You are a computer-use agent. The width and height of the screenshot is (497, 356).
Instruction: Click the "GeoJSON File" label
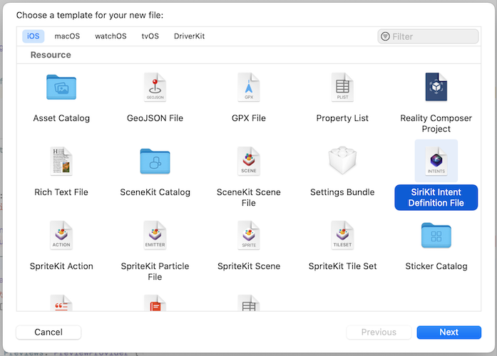coord(155,118)
